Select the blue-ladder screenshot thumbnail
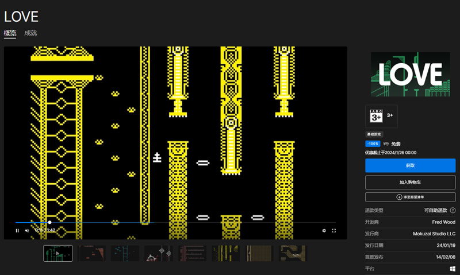Screen dimensions: 460x275 [x=125, y=253]
